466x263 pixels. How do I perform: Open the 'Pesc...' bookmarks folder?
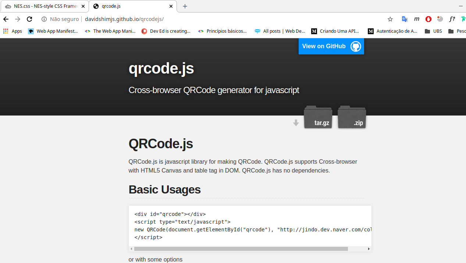pyautogui.click(x=457, y=31)
